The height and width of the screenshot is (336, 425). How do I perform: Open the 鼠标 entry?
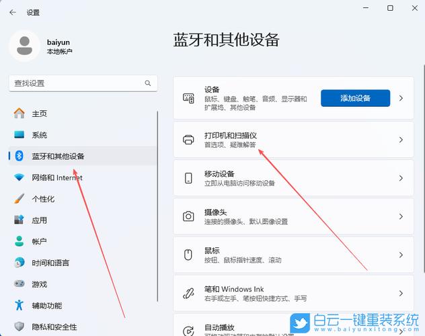coord(294,255)
